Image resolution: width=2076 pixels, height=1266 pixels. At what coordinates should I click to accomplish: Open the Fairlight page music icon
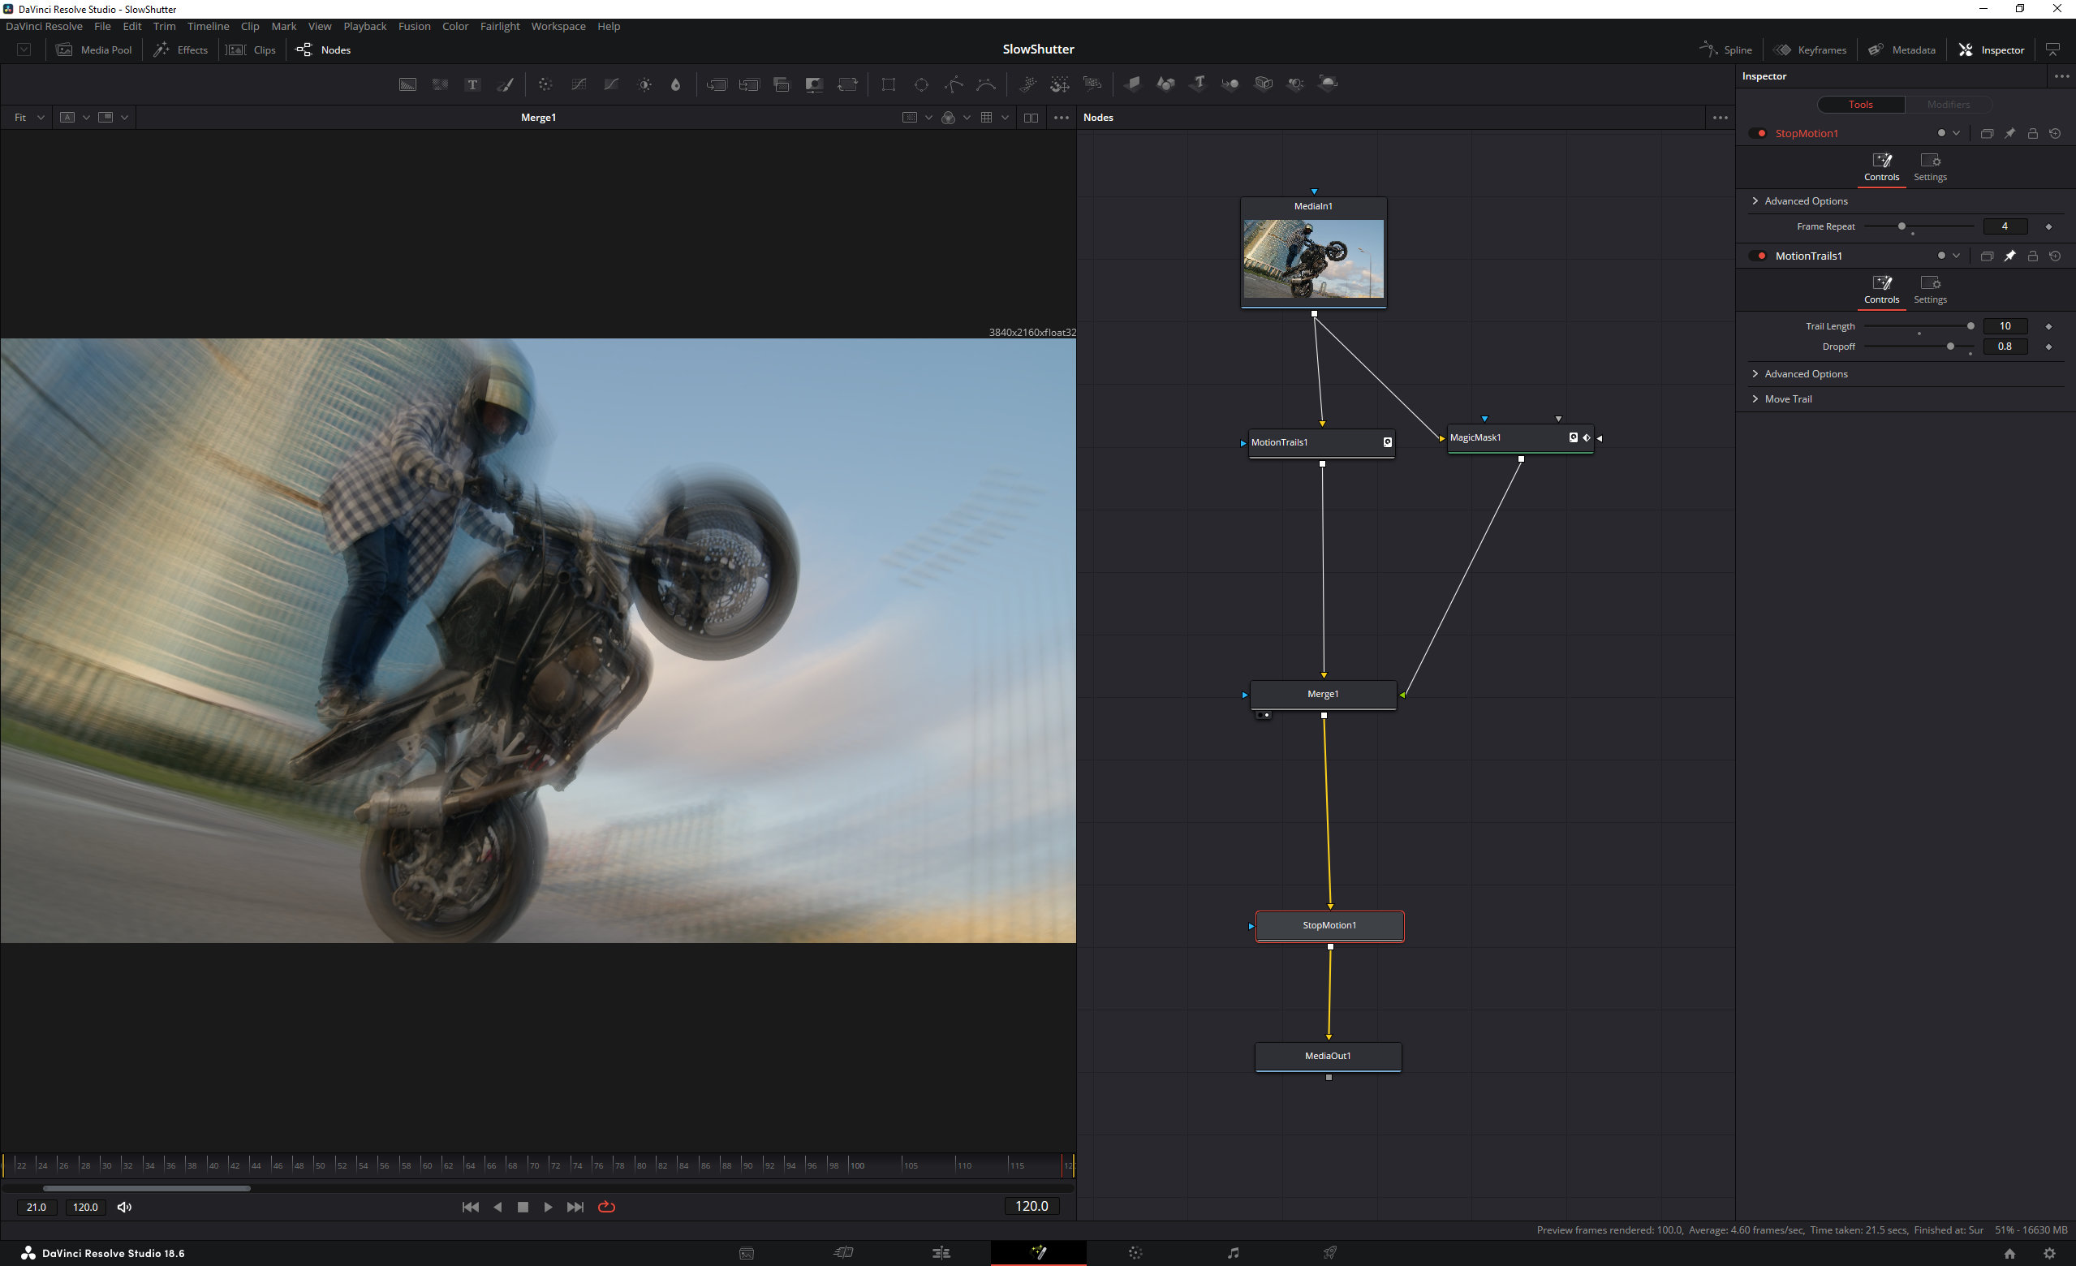click(1233, 1252)
